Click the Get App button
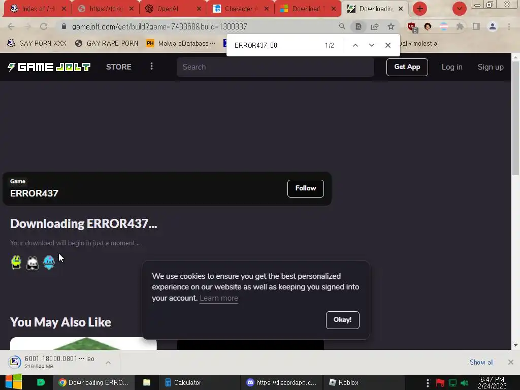The width and height of the screenshot is (520, 390). pyautogui.click(x=407, y=67)
